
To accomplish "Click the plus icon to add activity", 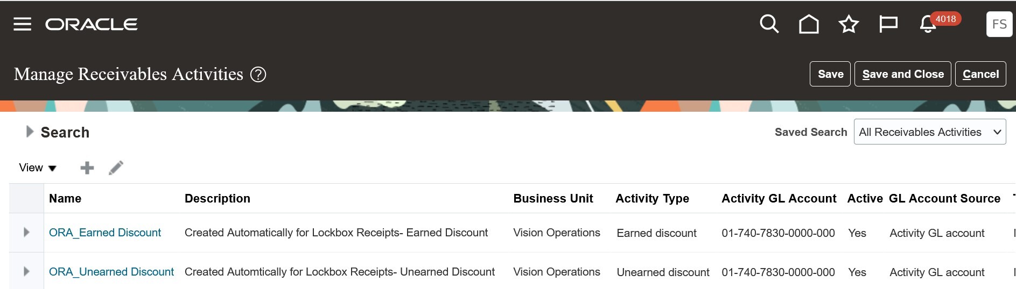I will point(87,168).
